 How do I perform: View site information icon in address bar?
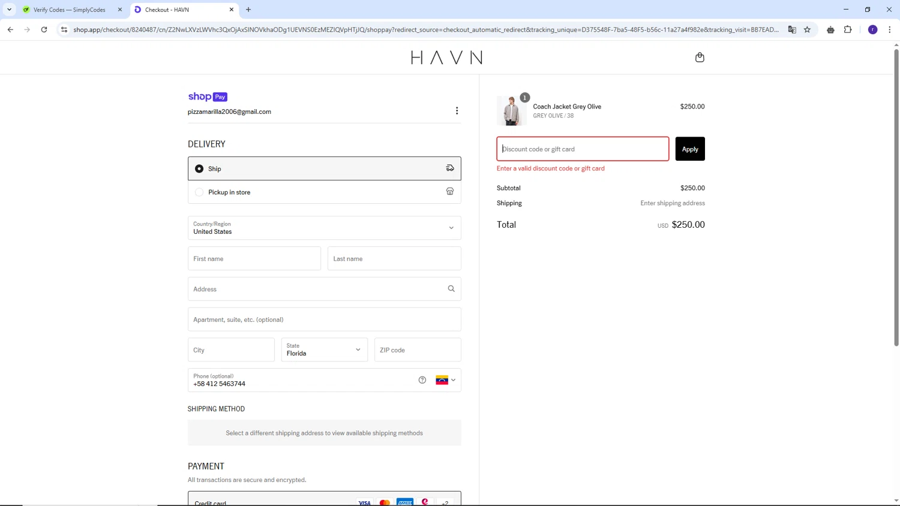pyautogui.click(x=64, y=29)
